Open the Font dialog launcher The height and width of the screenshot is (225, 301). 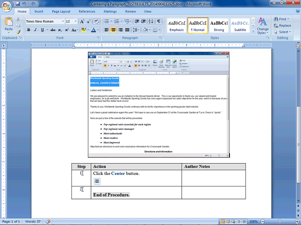coord(98,37)
